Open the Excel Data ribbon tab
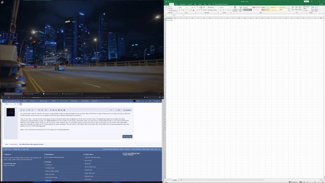 [195, 4]
